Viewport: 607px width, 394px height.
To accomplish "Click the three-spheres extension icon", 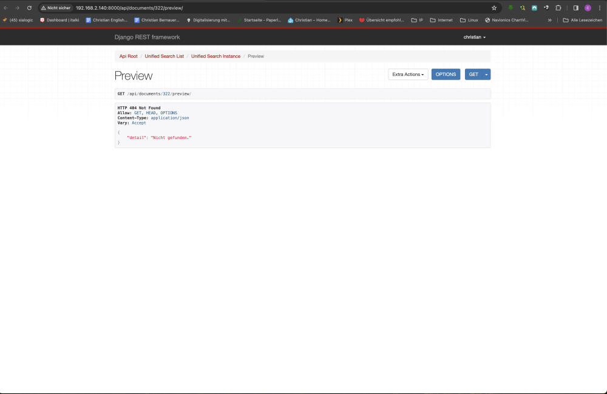I will [x=546, y=8].
